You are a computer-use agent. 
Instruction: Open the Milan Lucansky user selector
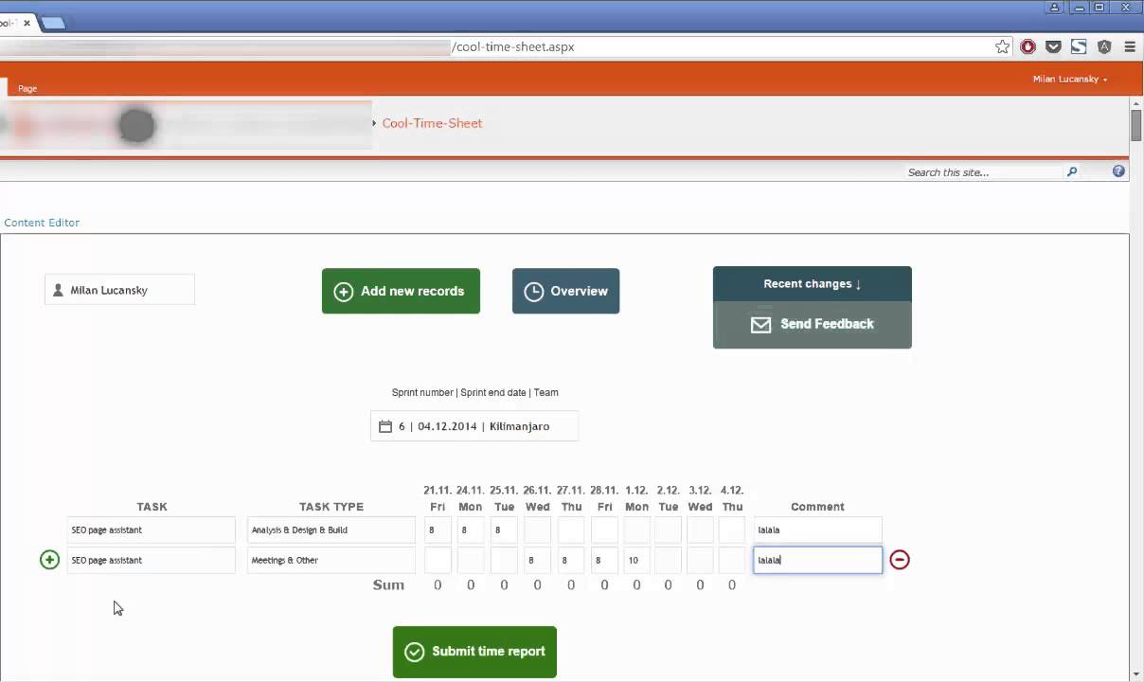tap(119, 290)
